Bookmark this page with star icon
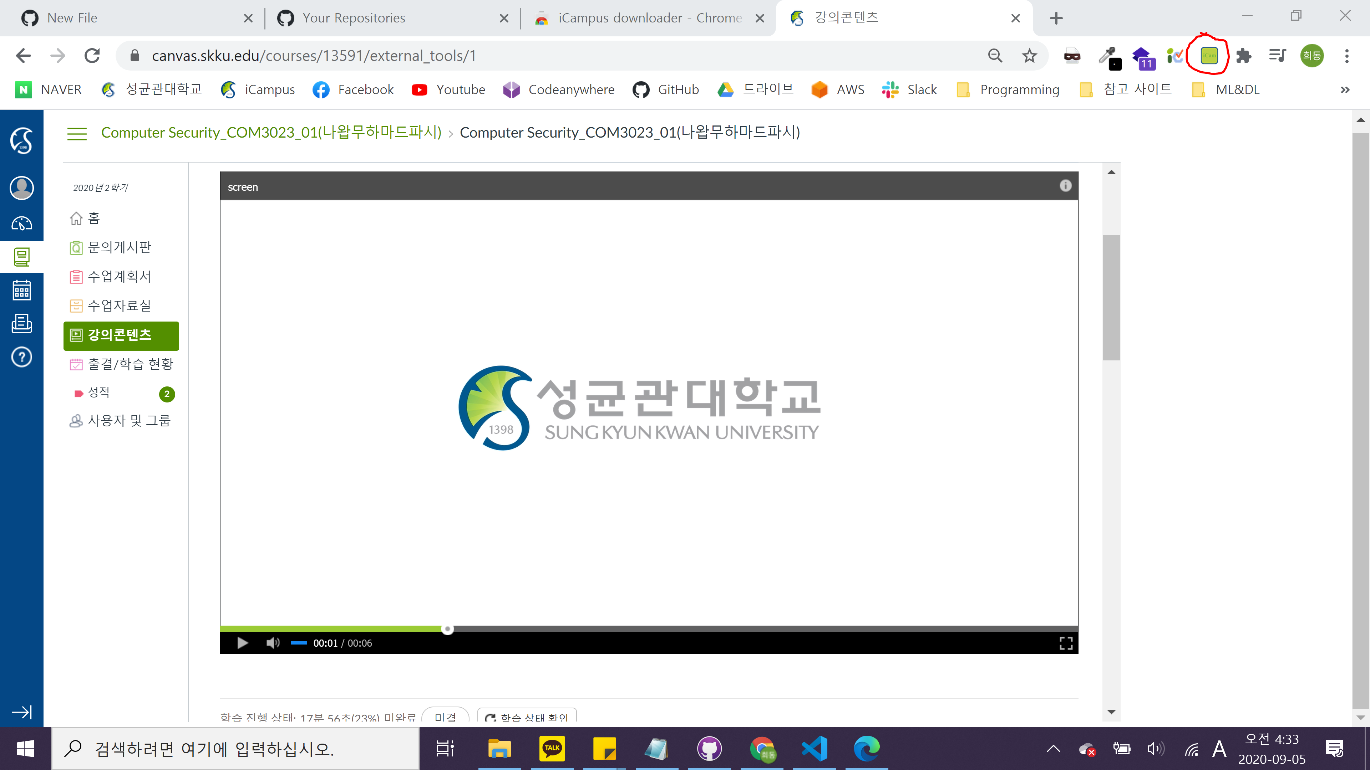Screen dimensions: 1370x770 (1029, 55)
